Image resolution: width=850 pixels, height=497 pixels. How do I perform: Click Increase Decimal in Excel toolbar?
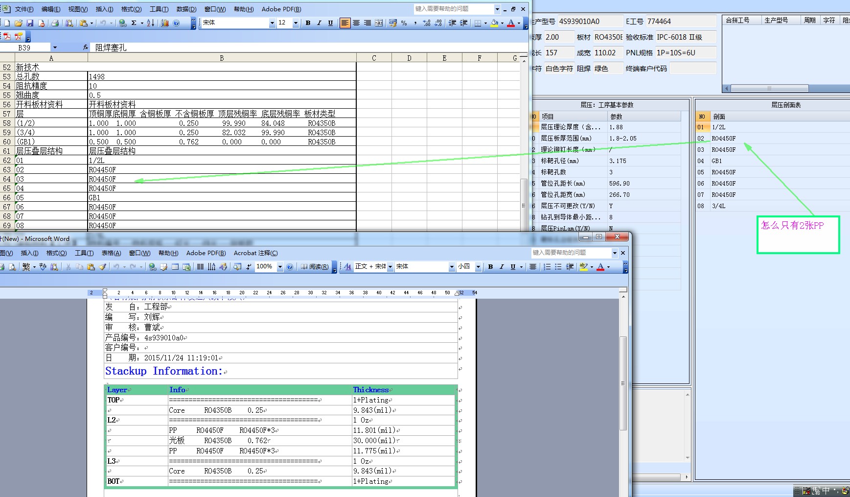(x=427, y=23)
